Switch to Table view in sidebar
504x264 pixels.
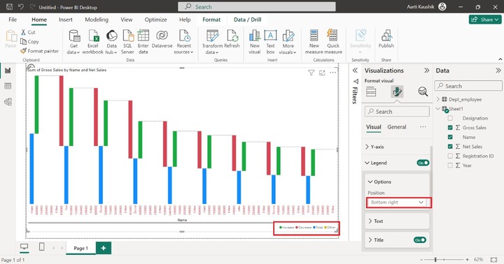click(8, 86)
